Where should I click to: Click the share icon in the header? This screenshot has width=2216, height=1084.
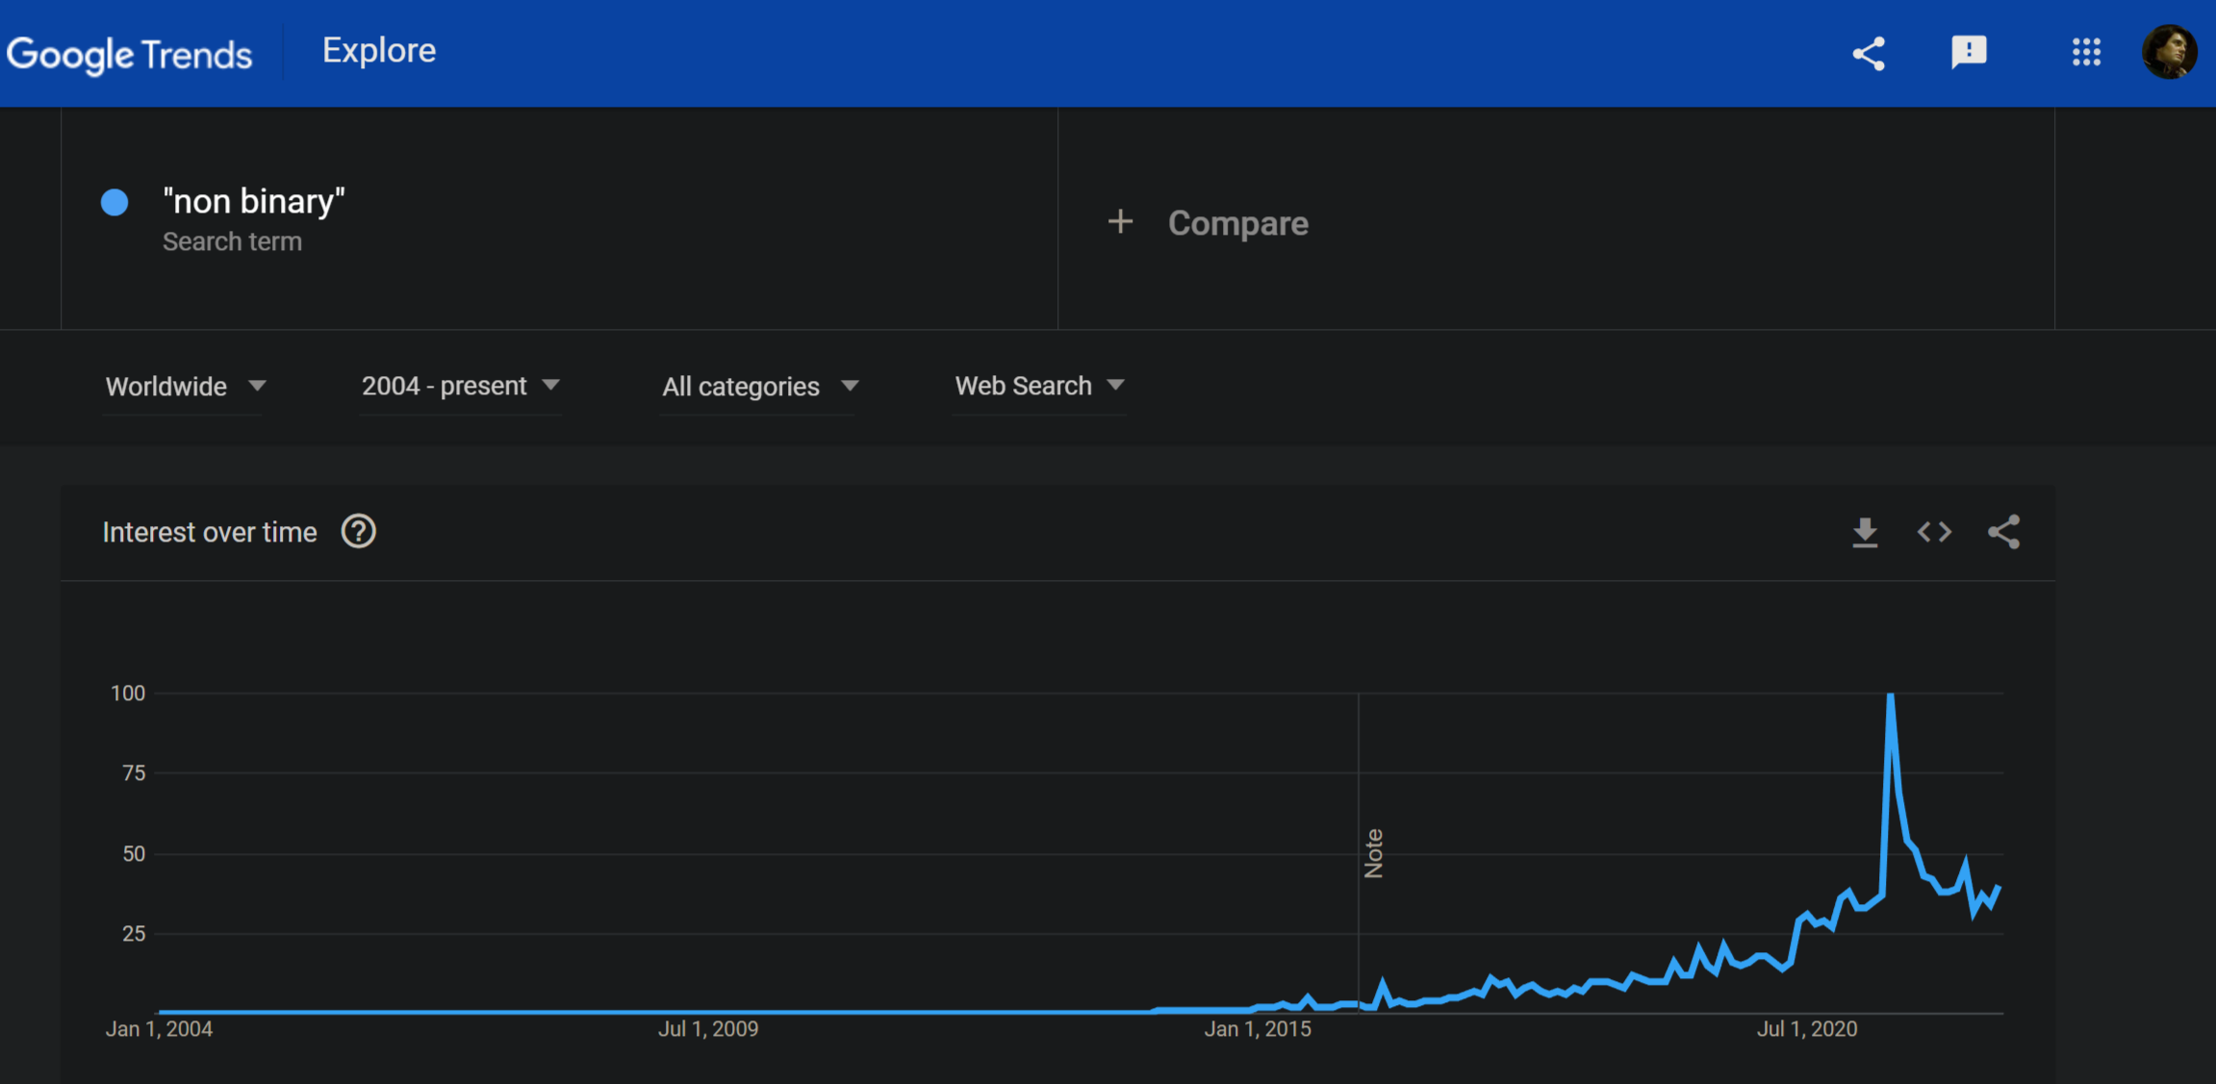pyautogui.click(x=1868, y=53)
